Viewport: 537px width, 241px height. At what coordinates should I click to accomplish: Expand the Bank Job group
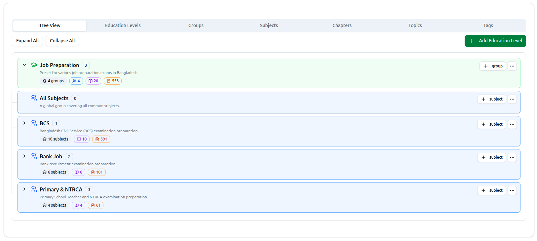[24, 156]
